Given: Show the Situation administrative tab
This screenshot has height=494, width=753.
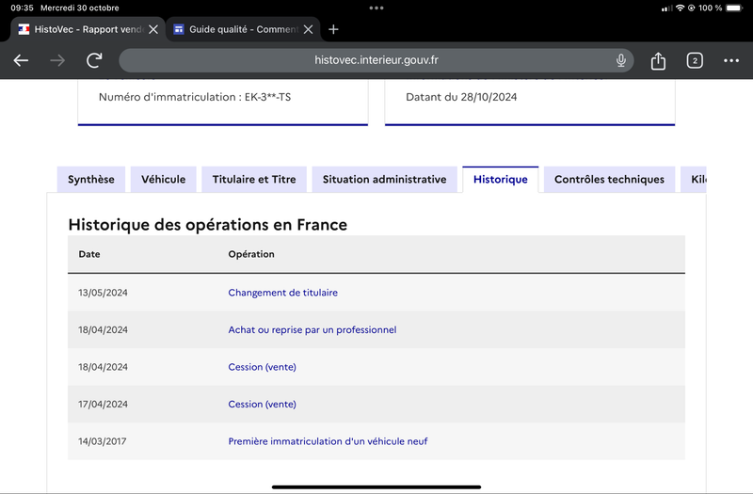Looking at the screenshot, I should click(385, 180).
